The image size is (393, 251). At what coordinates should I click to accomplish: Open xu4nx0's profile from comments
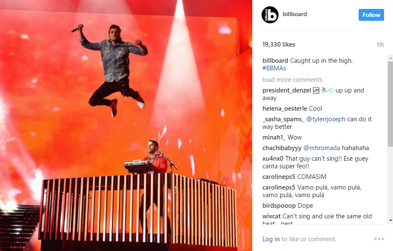pyautogui.click(x=273, y=159)
